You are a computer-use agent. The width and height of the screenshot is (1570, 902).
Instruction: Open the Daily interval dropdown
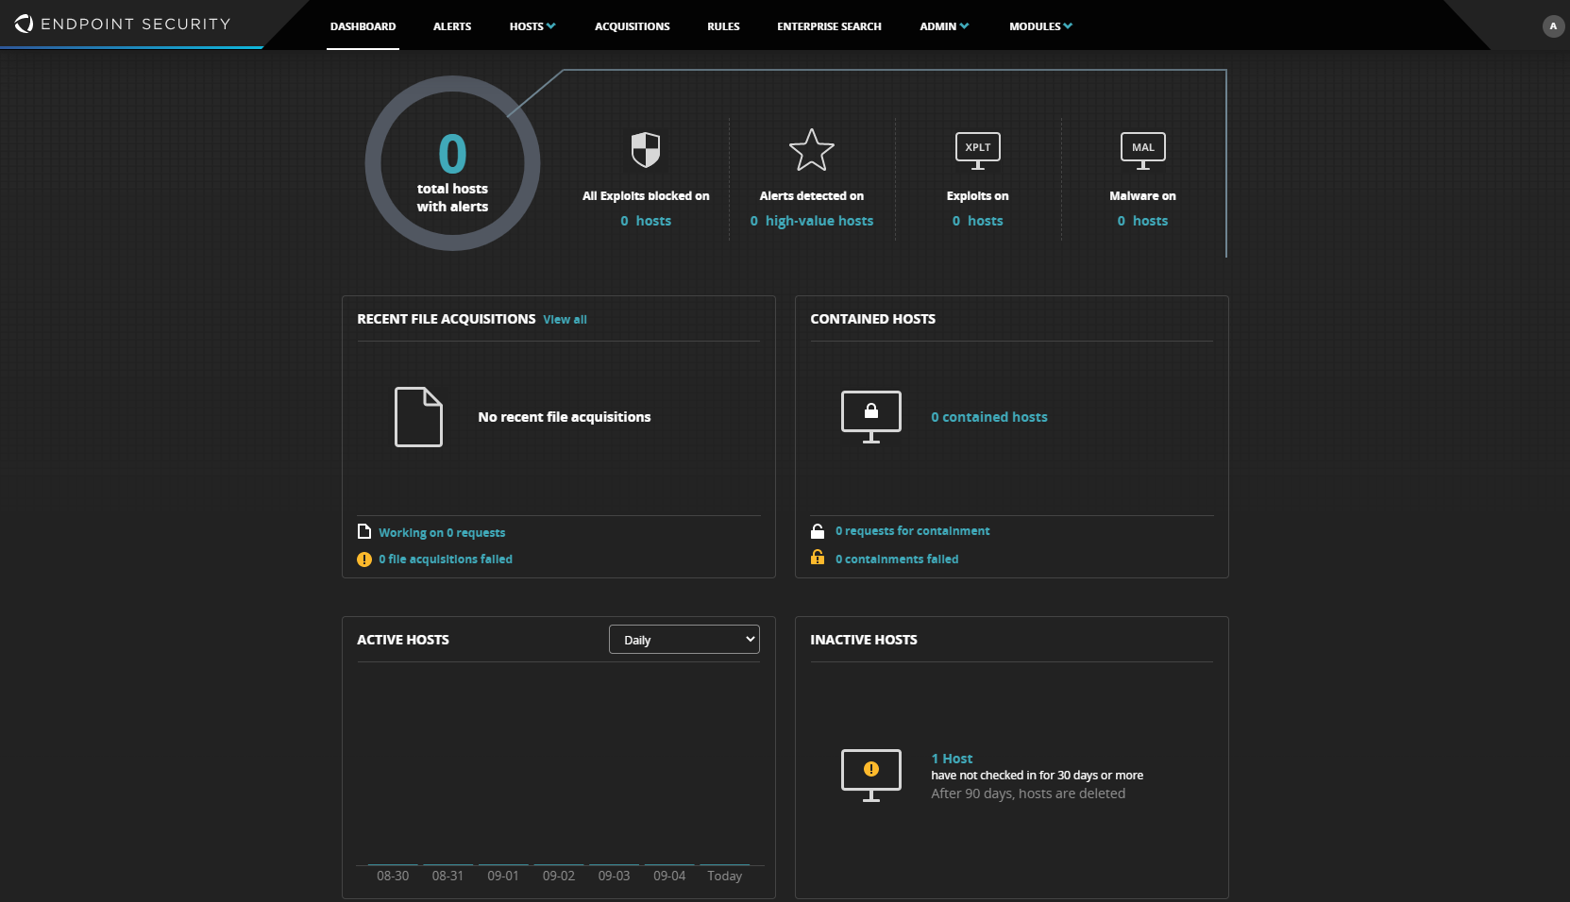point(684,640)
